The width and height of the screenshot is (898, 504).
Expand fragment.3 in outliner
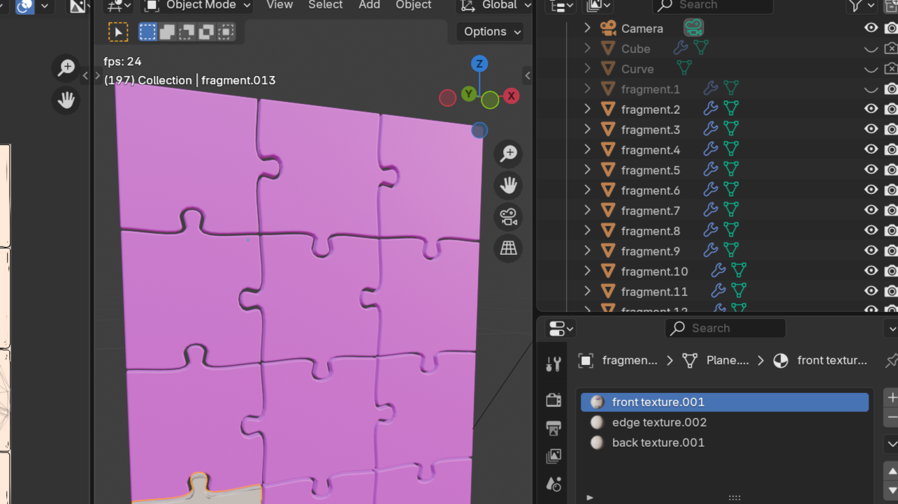pos(587,129)
